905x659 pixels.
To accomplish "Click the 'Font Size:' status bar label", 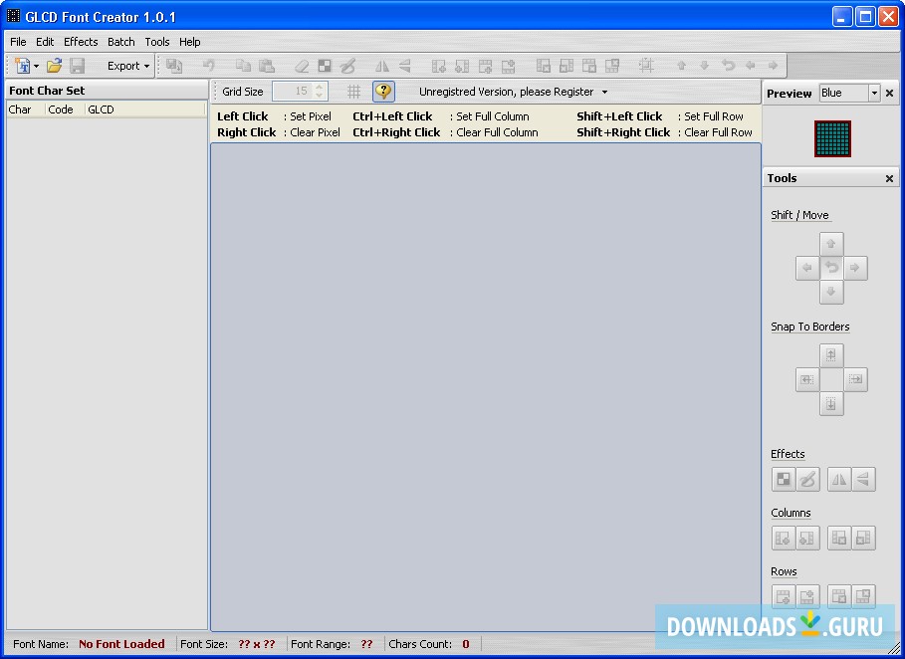I will tap(204, 644).
